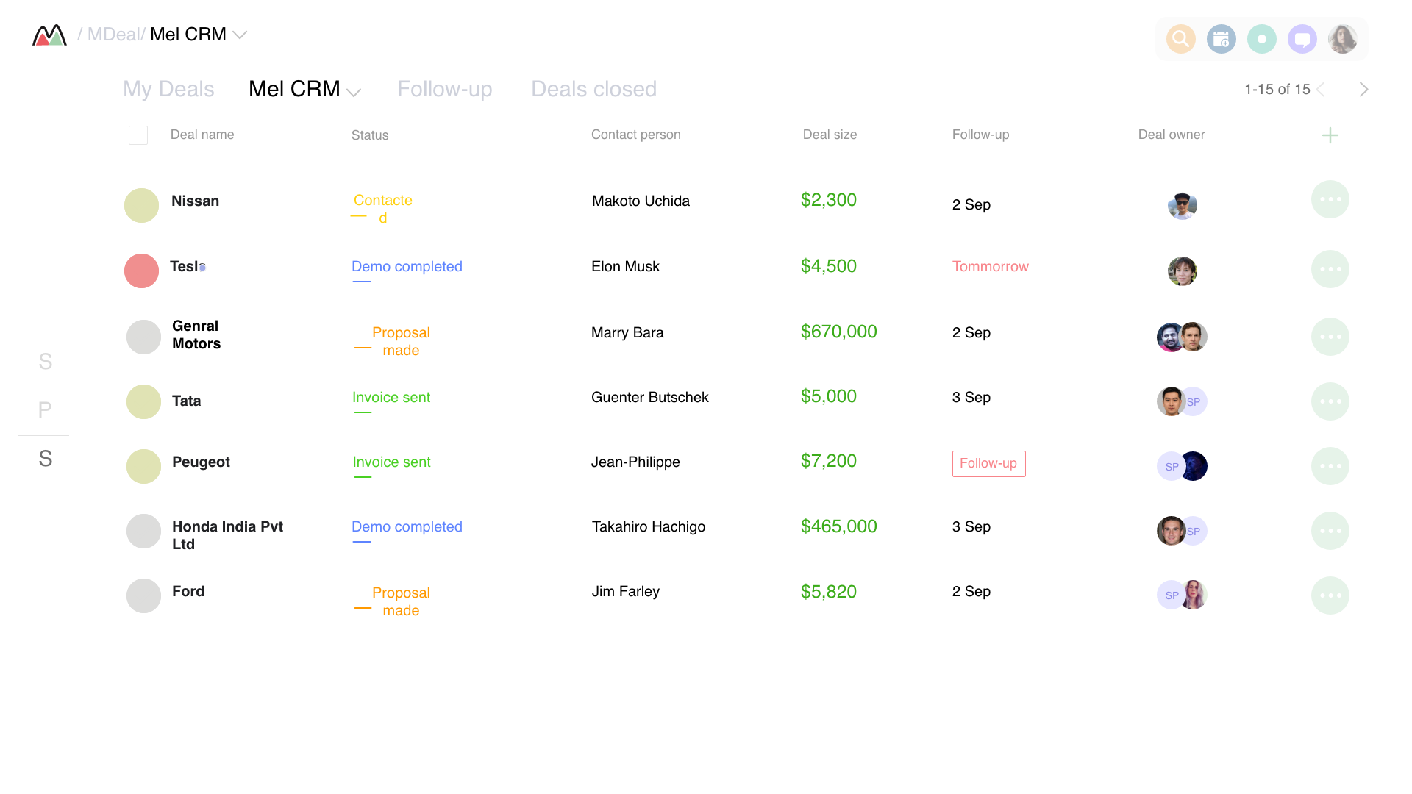Click the green record dot icon

1262,39
